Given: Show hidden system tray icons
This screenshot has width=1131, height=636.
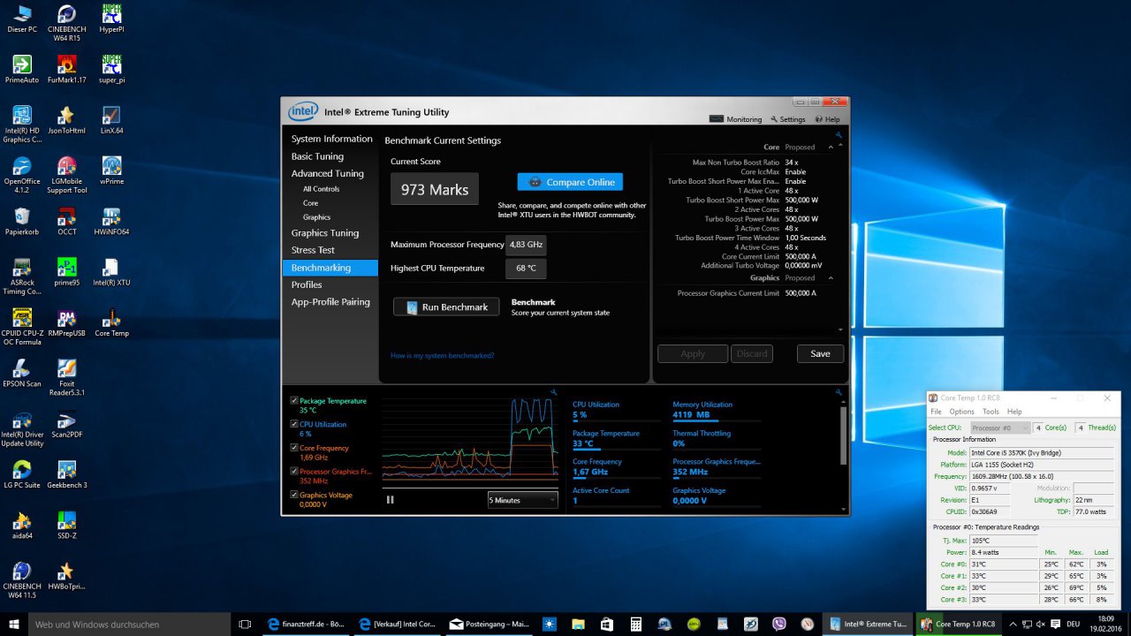Looking at the screenshot, I should [1012, 624].
